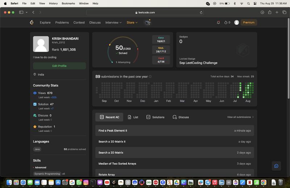The height and width of the screenshot is (188, 290).
Task: Click the Hard 4/736 stat box
Action: (x=161, y=60)
